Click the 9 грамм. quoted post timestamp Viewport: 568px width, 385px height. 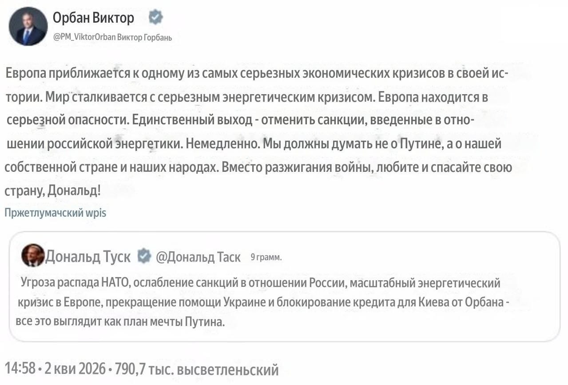[x=266, y=257]
